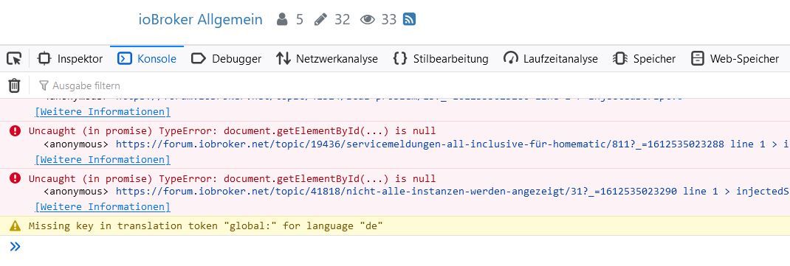Switch to the Inspektor tab
The image size is (790, 266).
[x=70, y=59]
